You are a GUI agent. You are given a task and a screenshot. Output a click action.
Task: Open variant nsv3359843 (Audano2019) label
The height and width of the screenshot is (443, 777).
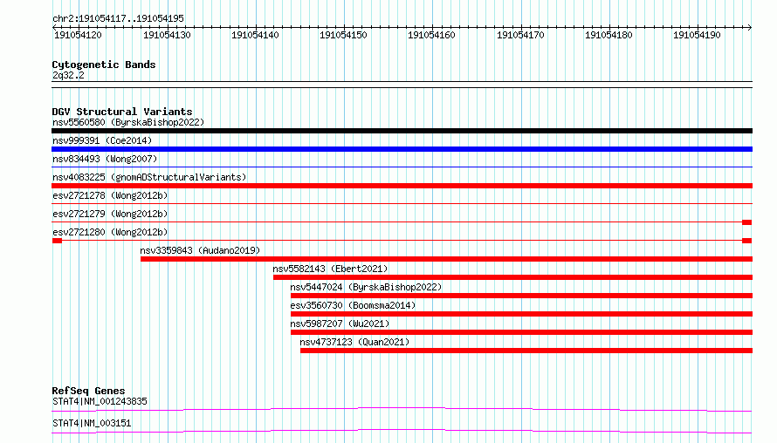pyautogui.click(x=200, y=250)
